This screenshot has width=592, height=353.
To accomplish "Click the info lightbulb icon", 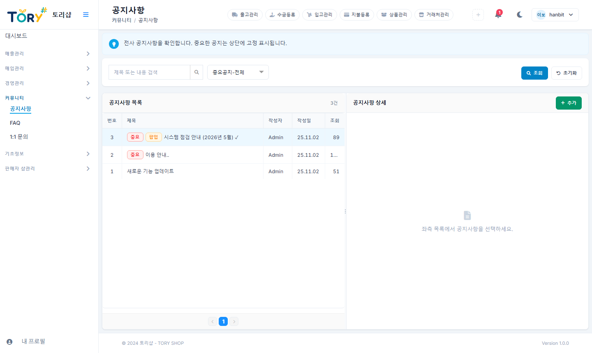I will pos(114,44).
